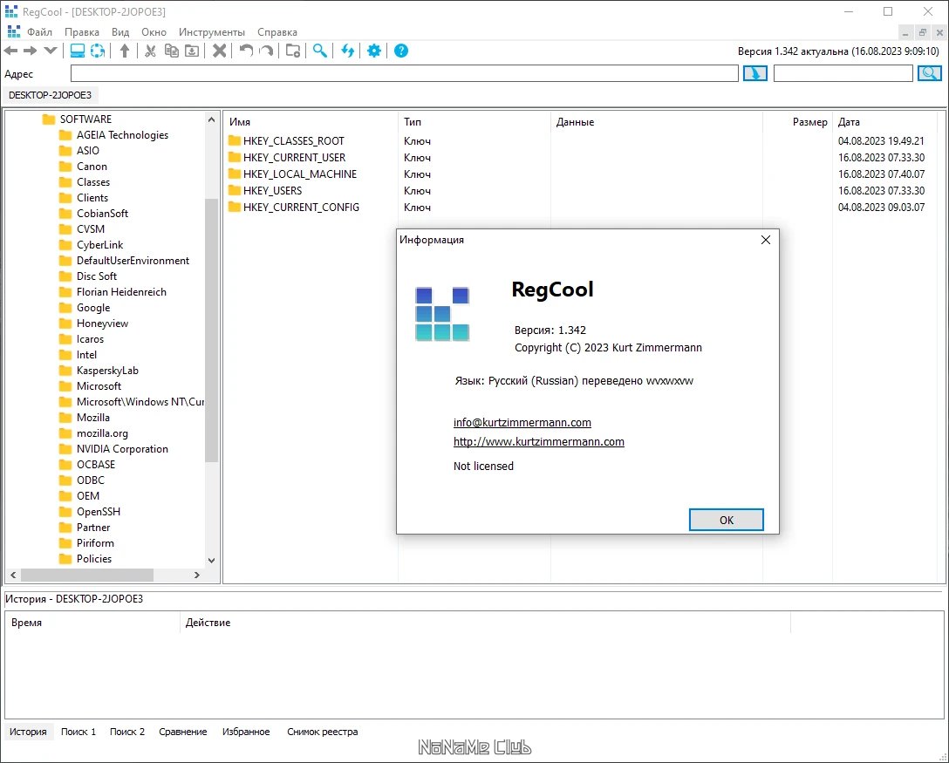Click the Refresh blue arrows icon

[347, 51]
